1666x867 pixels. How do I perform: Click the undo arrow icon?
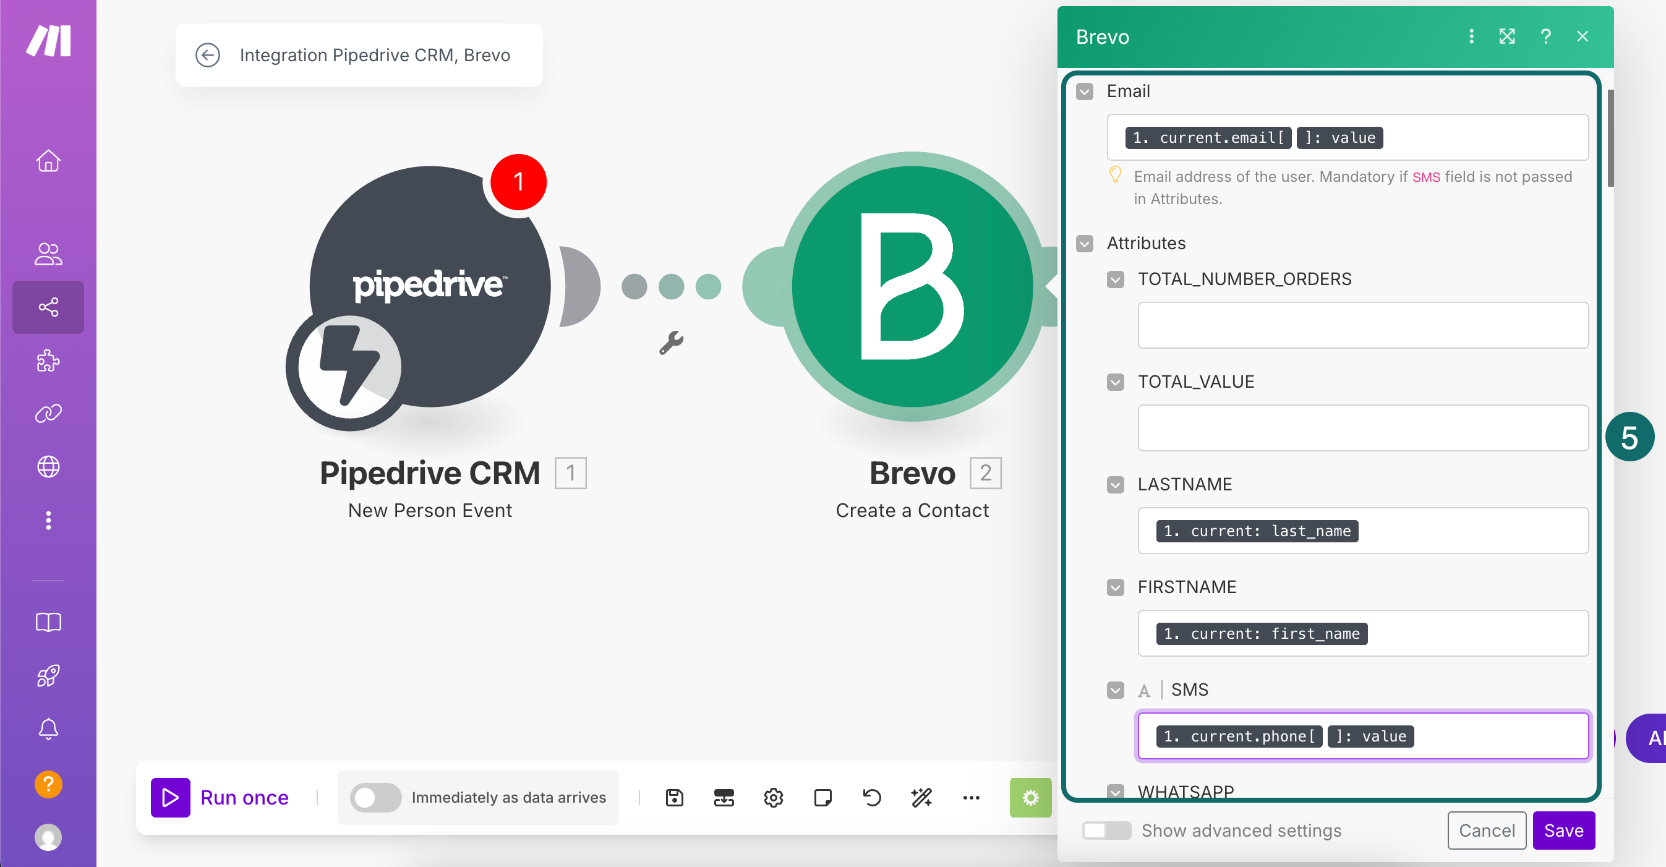point(872,797)
